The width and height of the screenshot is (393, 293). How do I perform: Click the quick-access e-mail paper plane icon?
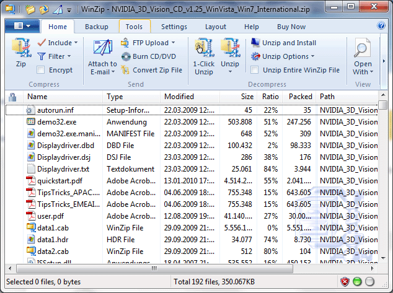(58, 9)
